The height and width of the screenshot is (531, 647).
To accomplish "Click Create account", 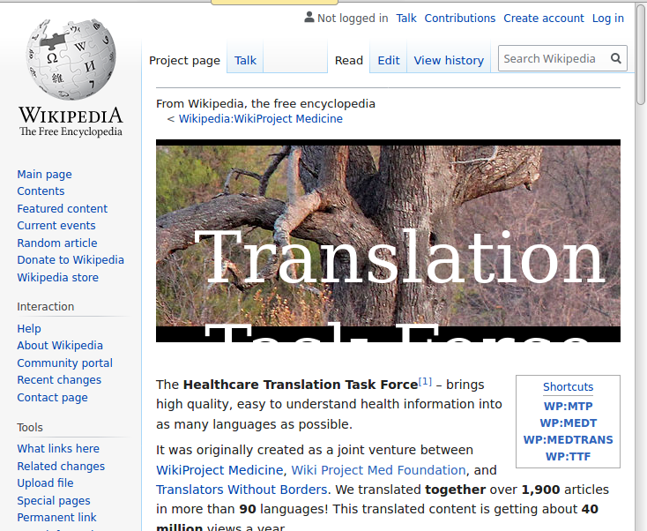I will [544, 19].
